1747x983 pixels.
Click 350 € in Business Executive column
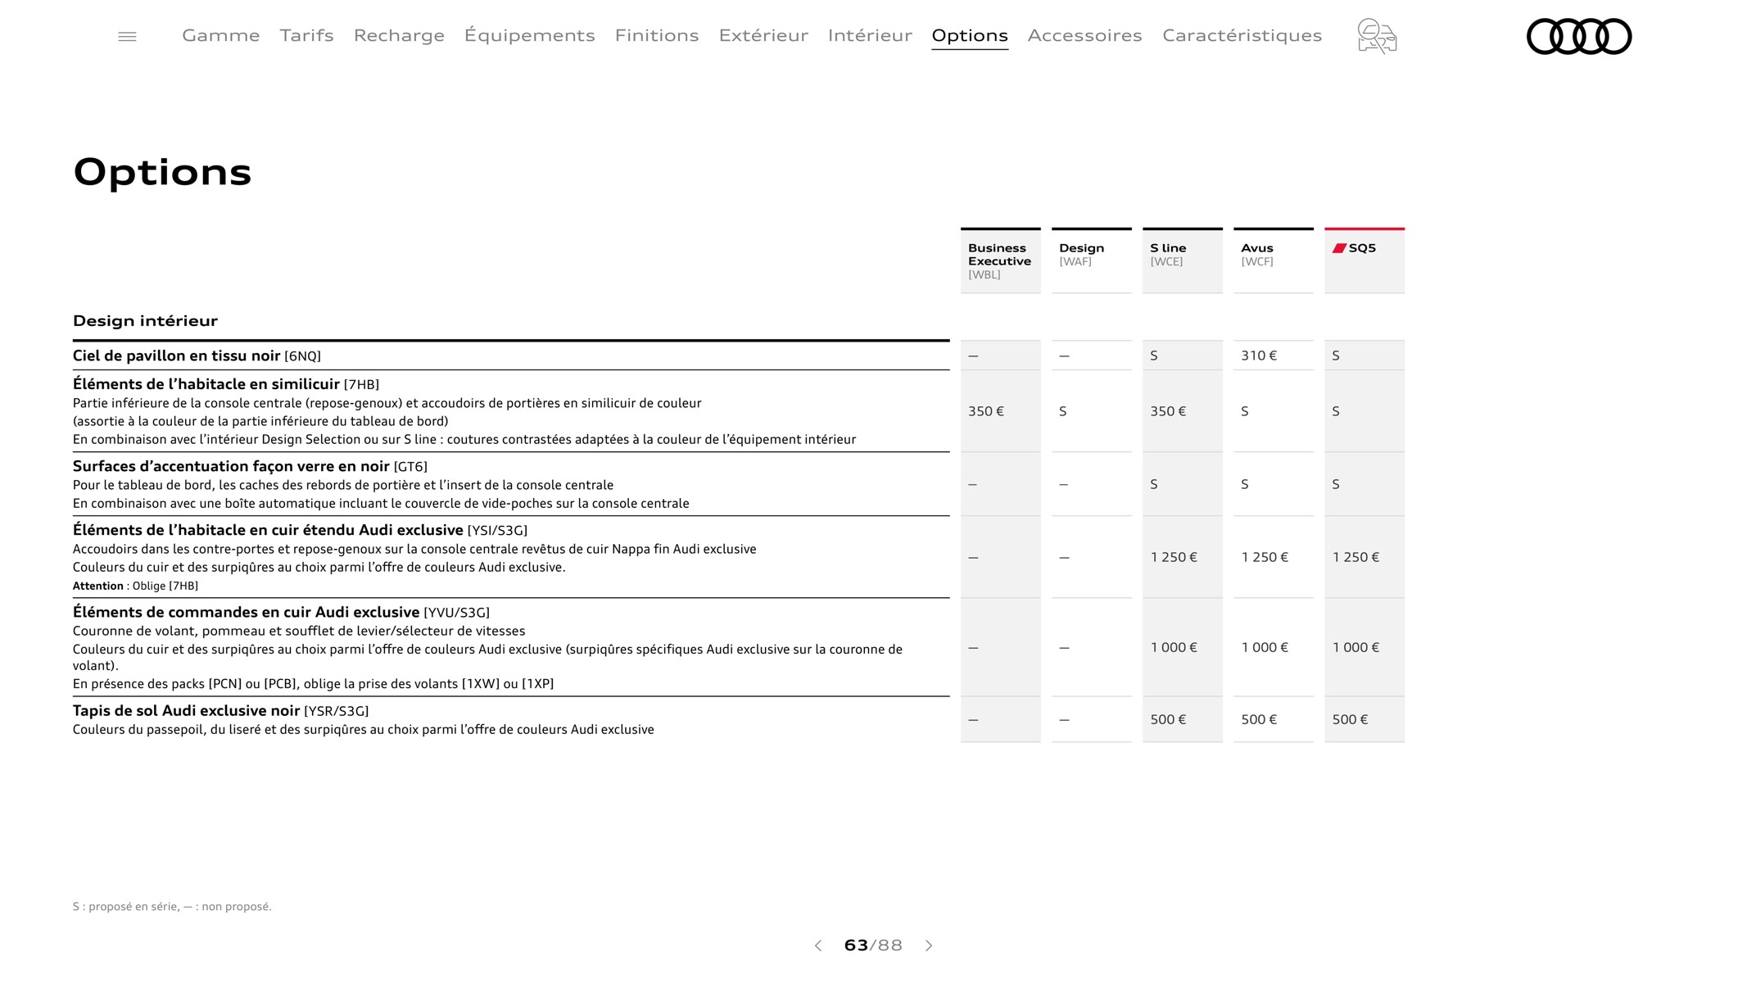[x=1001, y=411]
